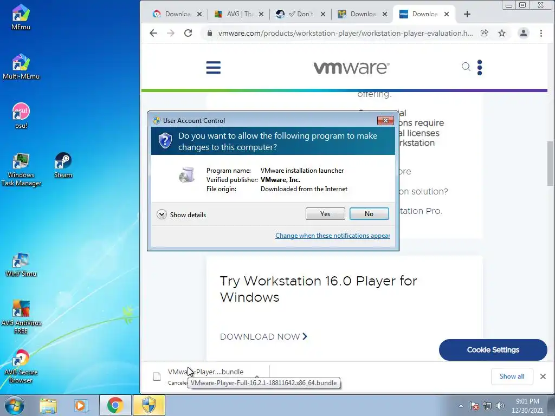View site security lock info

(210, 33)
